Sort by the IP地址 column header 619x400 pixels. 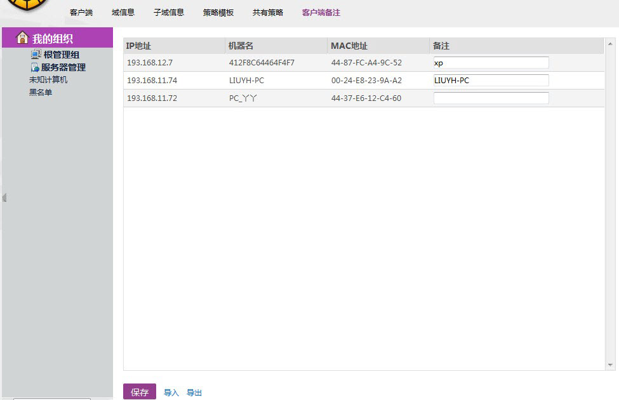coord(138,46)
